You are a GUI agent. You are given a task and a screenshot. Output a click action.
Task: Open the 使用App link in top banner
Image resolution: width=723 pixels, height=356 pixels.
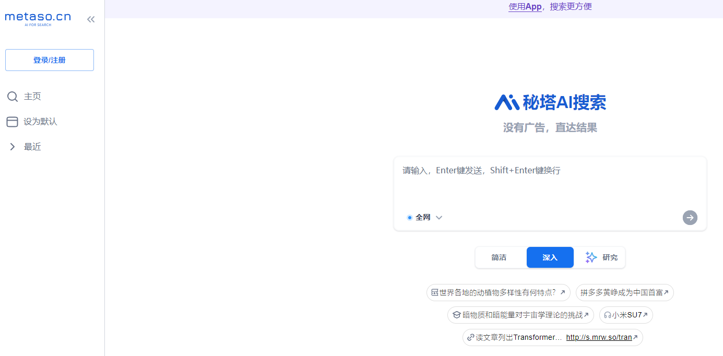click(525, 7)
